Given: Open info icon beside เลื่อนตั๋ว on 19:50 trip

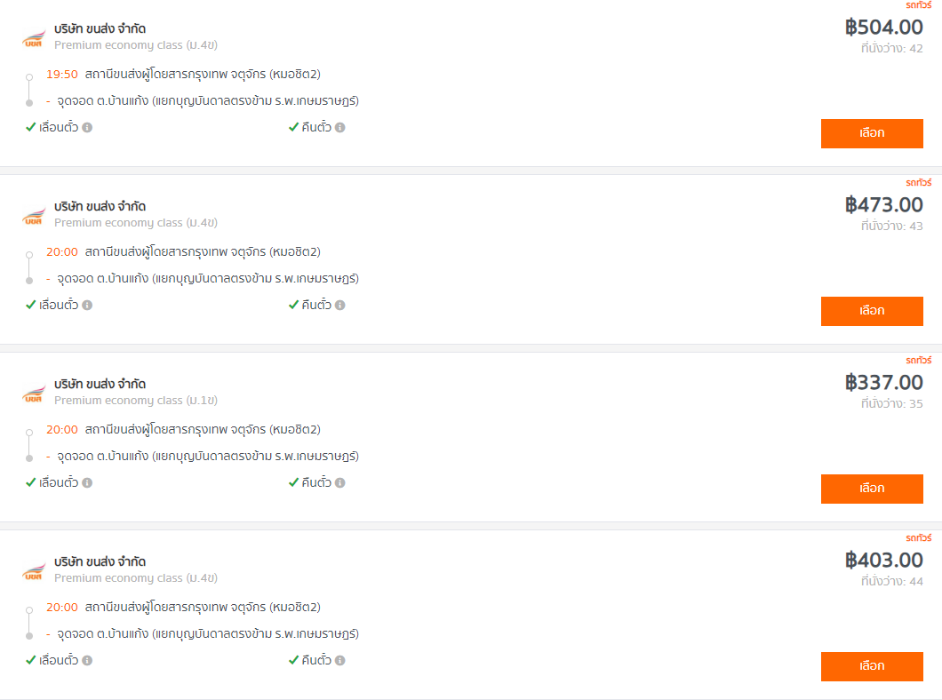Looking at the screenshot, I should click(x=87, y=127).
